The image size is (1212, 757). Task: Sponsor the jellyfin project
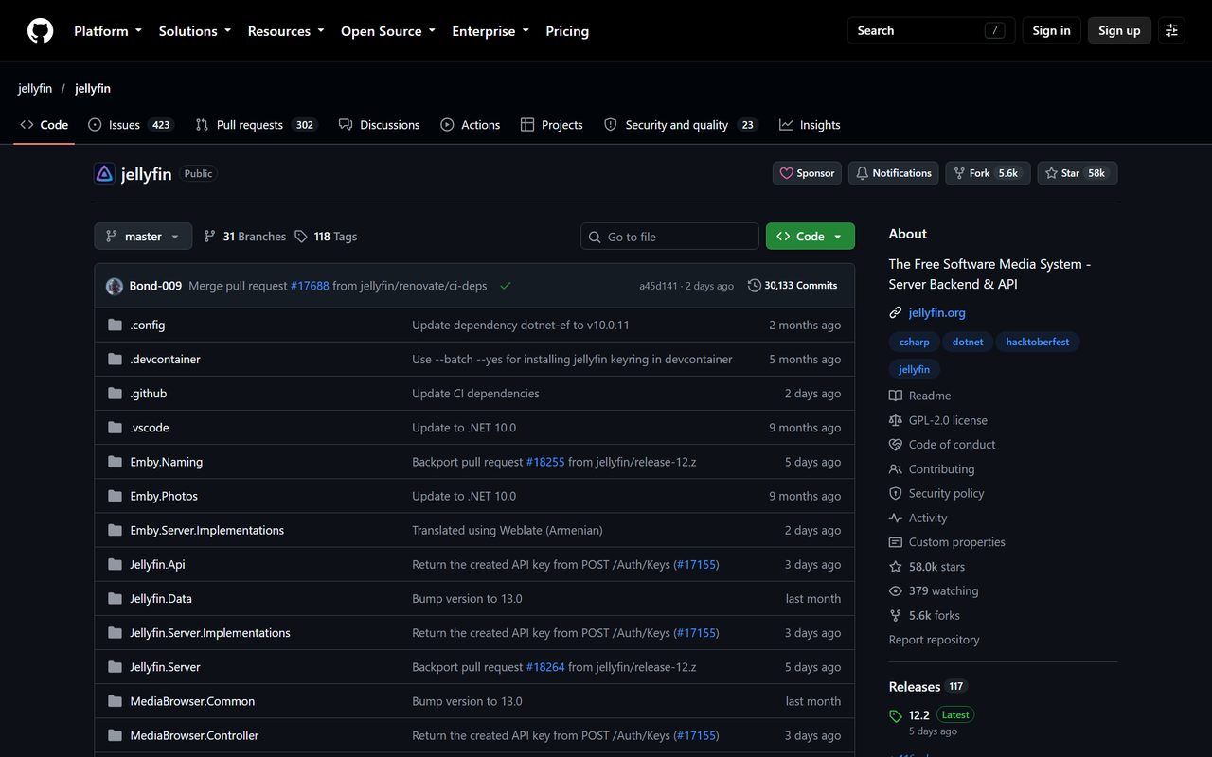(x=807, y=173)
